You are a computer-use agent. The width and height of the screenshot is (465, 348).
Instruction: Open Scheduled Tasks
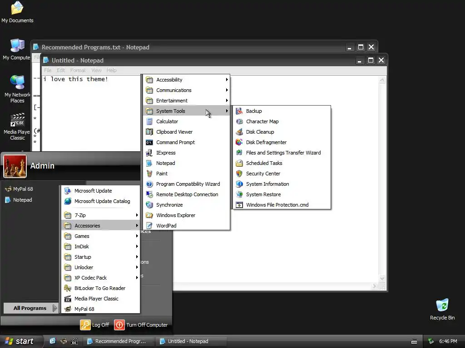[282, 163]
